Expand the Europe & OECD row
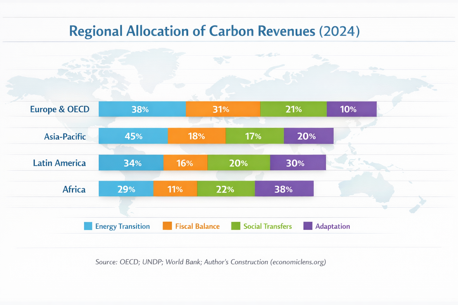The width and height of the screenshot is (458, 305). pos(60,109)
